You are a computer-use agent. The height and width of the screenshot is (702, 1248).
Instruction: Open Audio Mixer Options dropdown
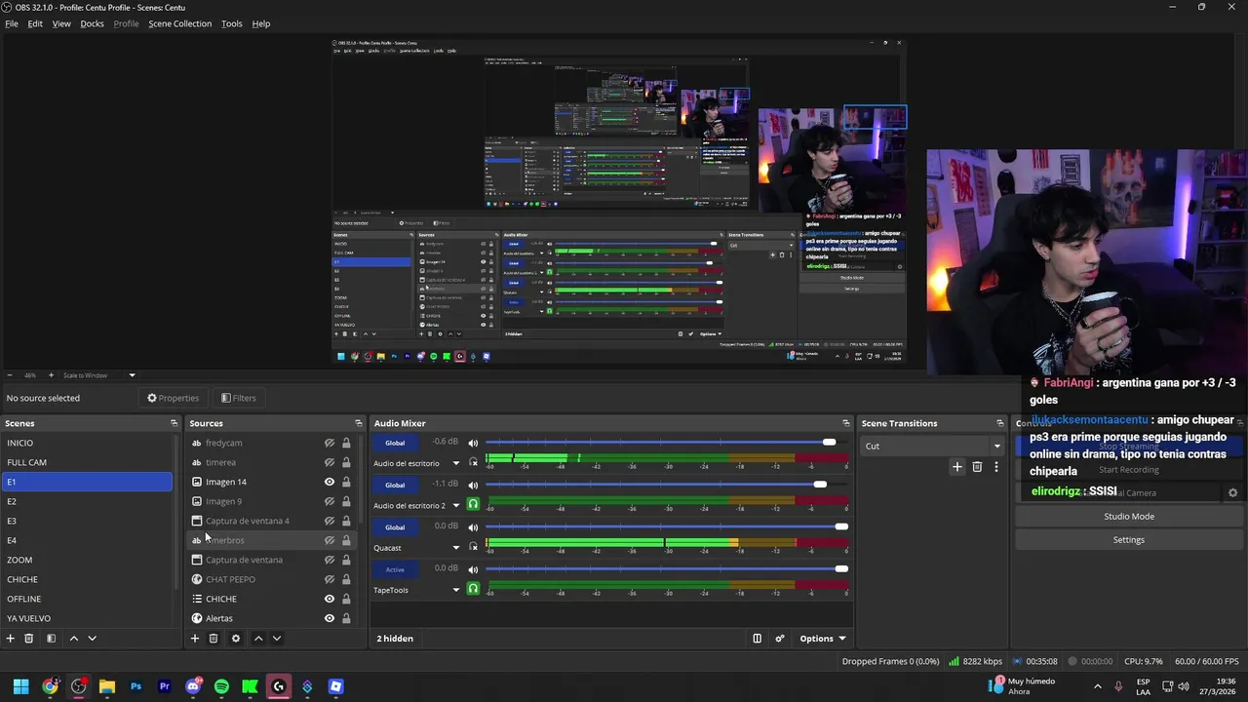pos(823,639)
